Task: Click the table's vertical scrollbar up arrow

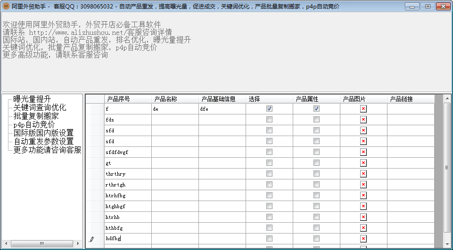Action: click(447, 98)
